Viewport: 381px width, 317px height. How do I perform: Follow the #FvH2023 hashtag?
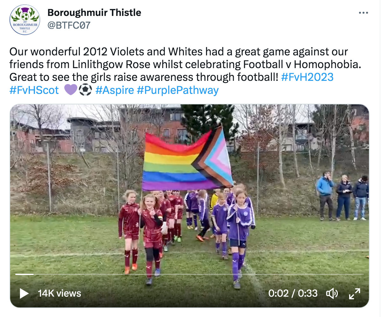tap(307, 77)
